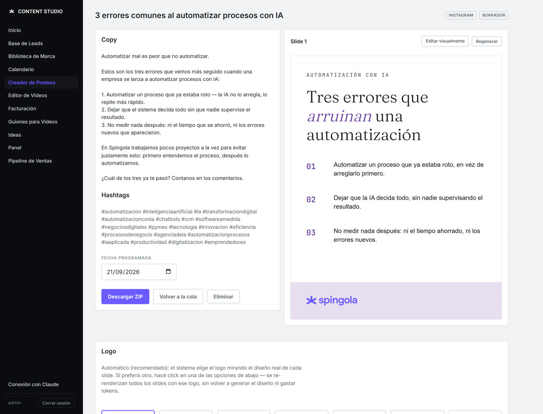Click the Eliminar button
Image resolution: width=543 pixels, height=414 pixels.
point(223,297)
